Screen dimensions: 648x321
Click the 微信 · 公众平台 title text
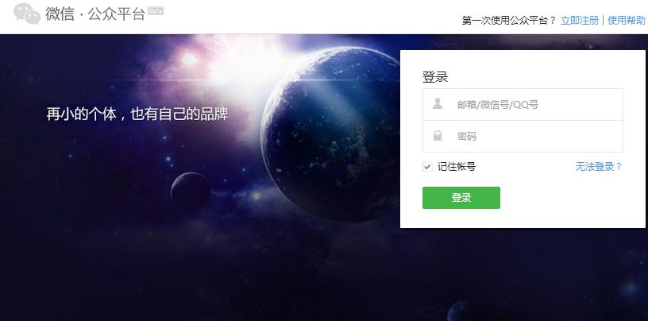tap(95, 14)
